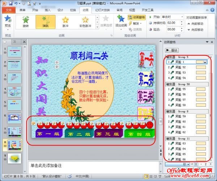The width and height of the screenshot is (217, 181).
Task: Select the 旋转 animation effect
Action: (x=26, y=22)
